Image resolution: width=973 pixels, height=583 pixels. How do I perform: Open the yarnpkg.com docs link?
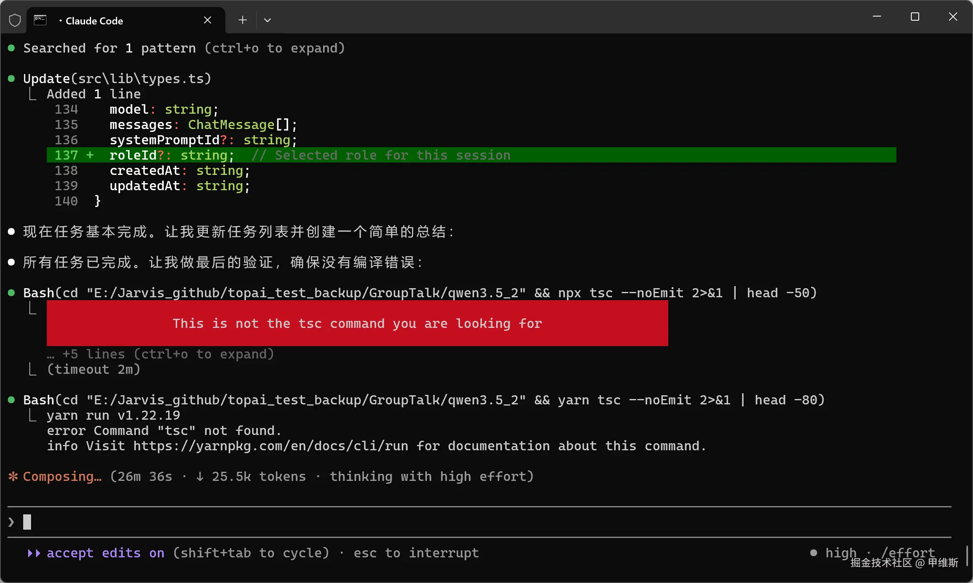[x=270, y=446]
